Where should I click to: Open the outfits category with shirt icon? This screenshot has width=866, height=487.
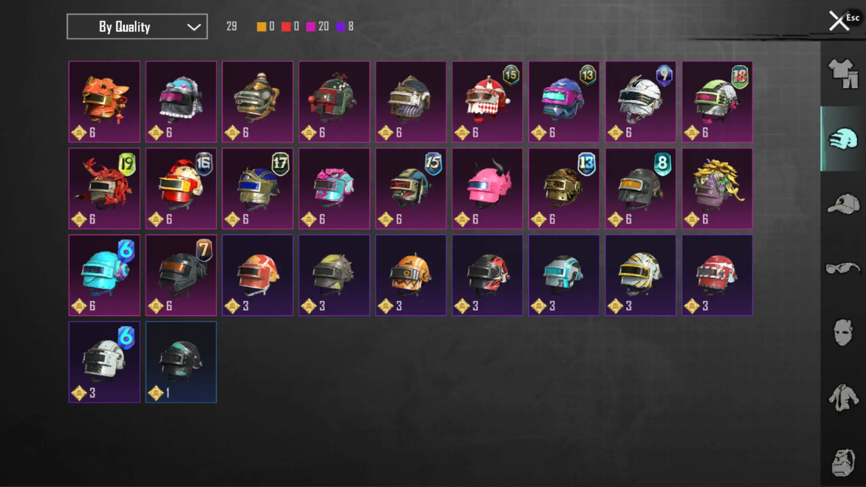pos(843,74)
